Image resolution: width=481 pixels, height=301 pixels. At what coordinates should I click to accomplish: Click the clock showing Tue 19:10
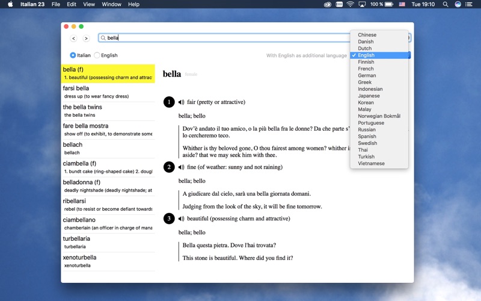(423, 4)
